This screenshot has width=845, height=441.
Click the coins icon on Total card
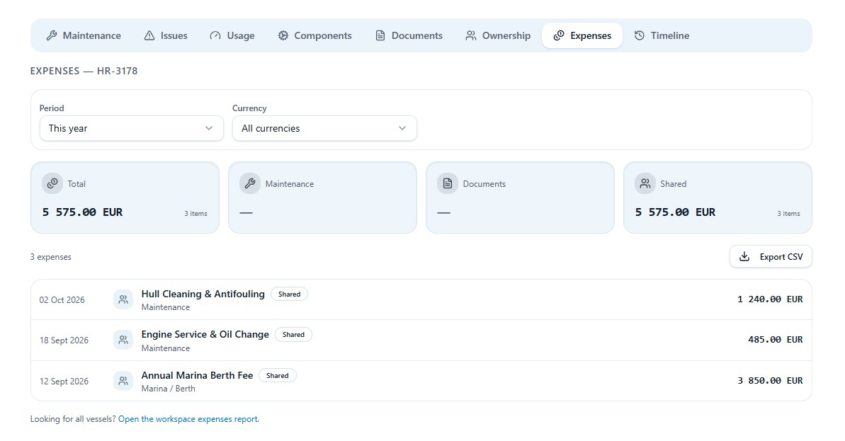(x=52, y=183)
